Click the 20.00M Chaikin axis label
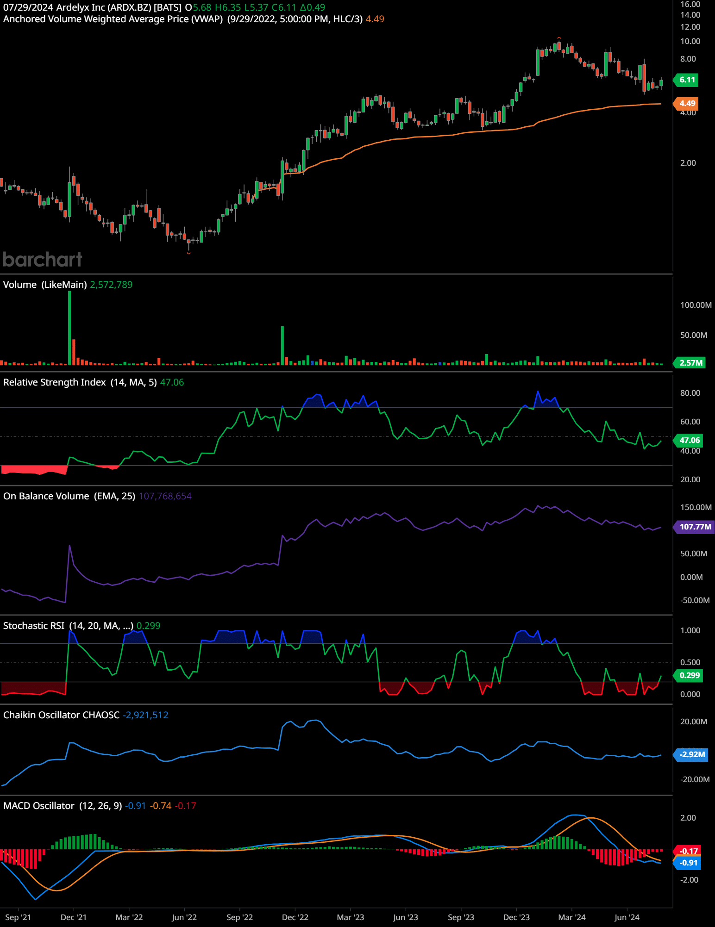The height and width of the screenshot is (927, 715). point(694,722)
